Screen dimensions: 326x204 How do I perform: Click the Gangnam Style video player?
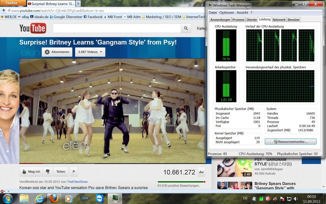113,110
